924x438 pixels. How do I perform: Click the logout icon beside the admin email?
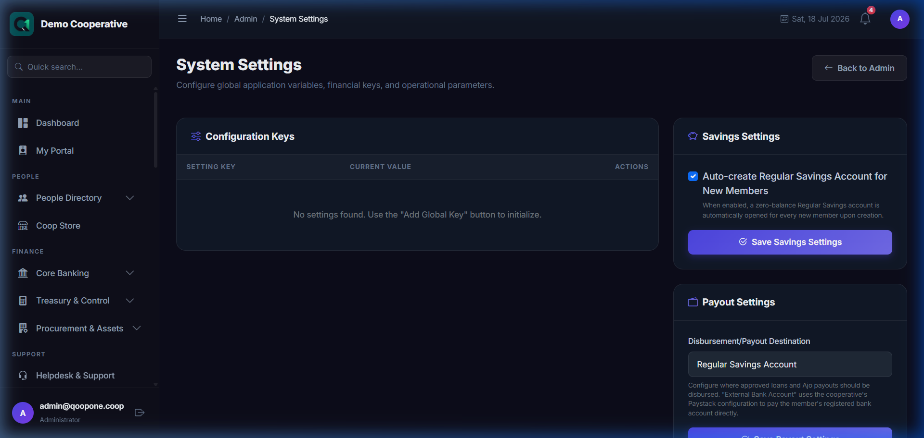(x=140, y=413)
